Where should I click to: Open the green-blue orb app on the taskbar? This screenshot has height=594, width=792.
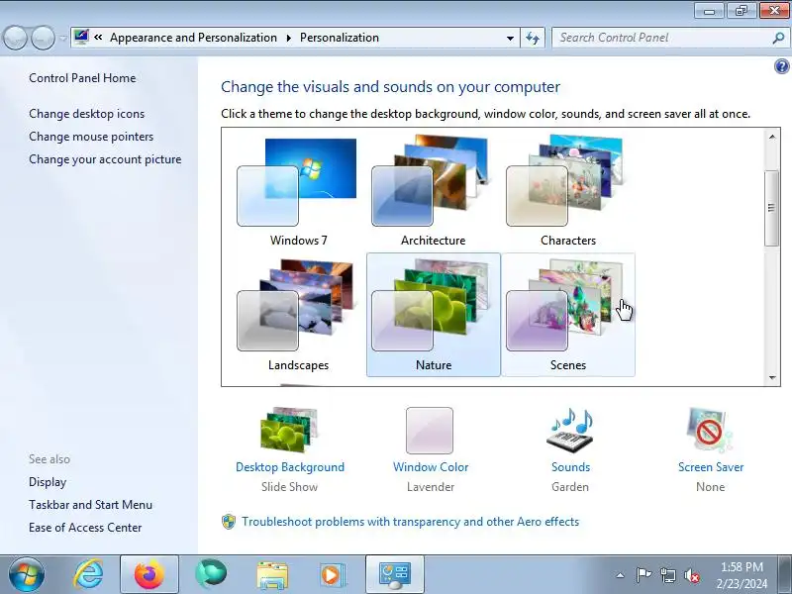click(211, 575)
